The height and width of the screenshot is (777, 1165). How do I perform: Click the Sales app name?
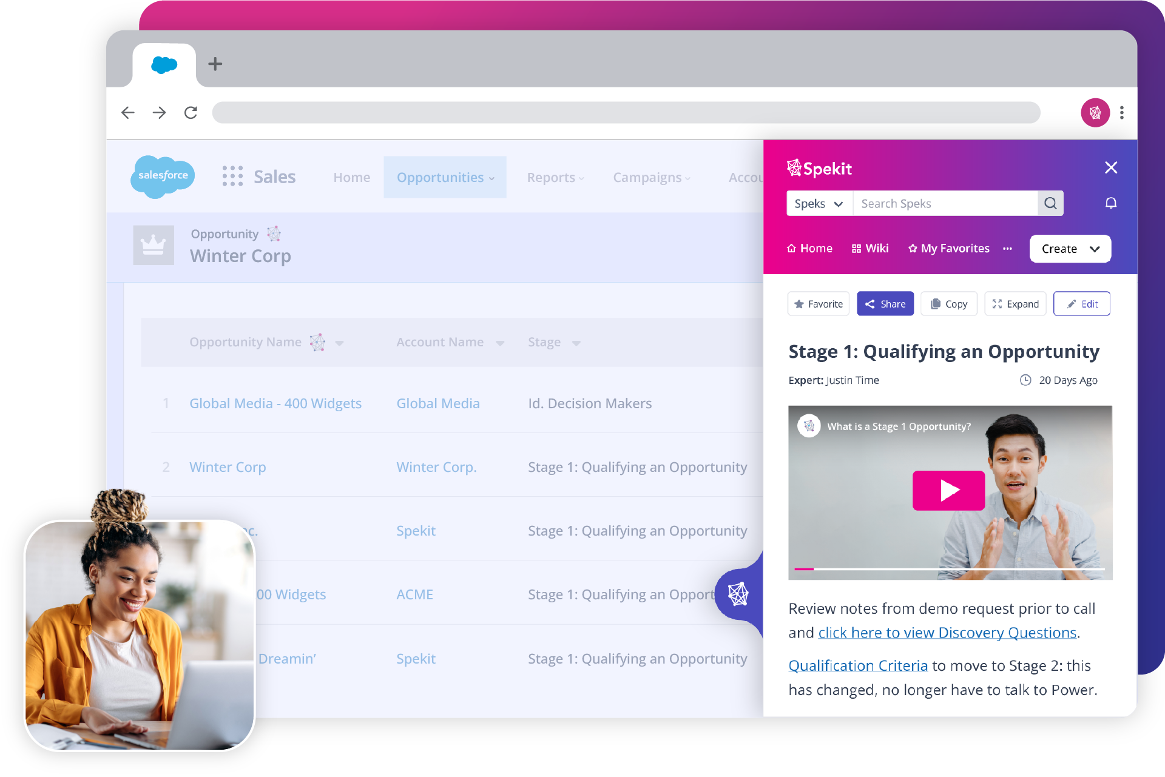pos(275,177)
